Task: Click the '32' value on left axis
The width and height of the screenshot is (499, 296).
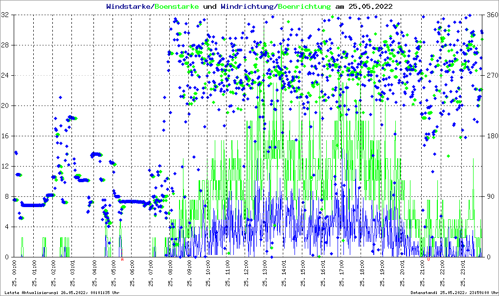Action: [x=6, y=15]
